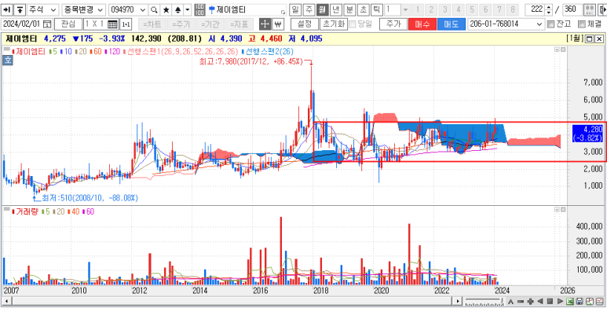Click the stock code search magnifier
Viewport: 607px width, 312px height.
(154, 9)
